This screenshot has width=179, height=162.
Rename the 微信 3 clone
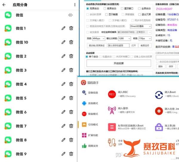(x=64, y=70)
